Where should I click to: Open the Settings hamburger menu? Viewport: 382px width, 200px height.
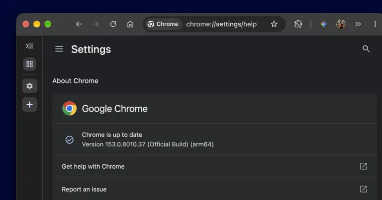pyautogui.click(x=59, y=49)
